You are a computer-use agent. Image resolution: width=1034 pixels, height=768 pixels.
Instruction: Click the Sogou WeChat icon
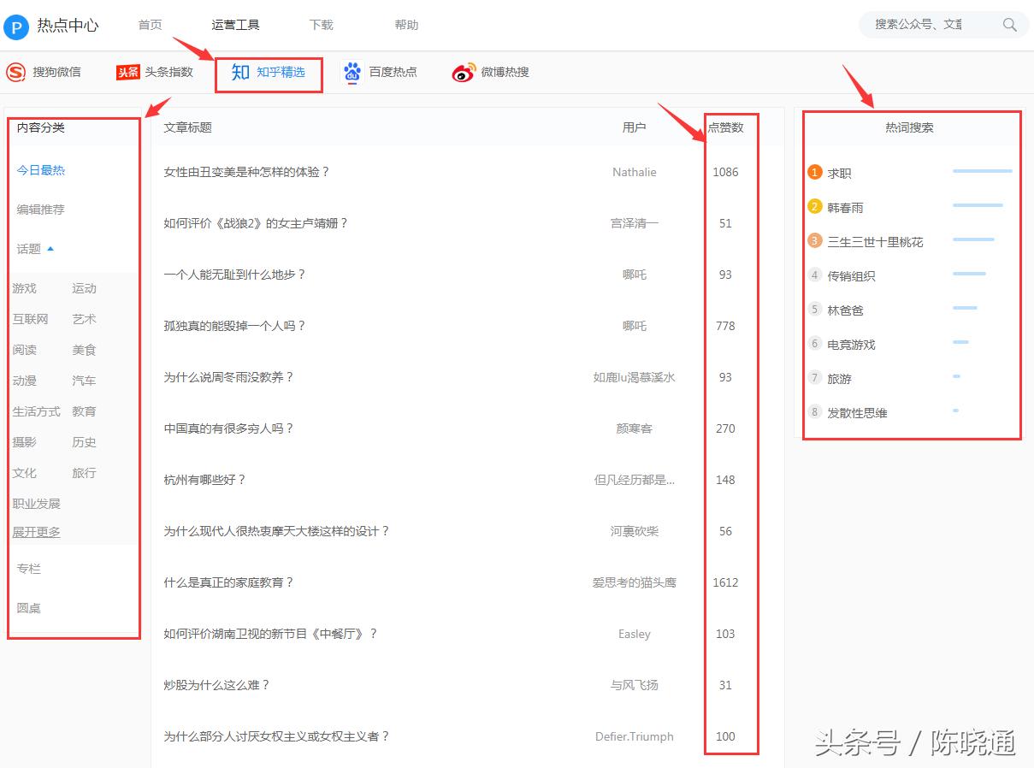click(x=15, y=72)
